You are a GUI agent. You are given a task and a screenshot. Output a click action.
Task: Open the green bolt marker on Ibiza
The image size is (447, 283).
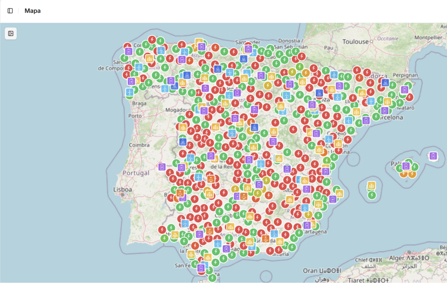(371, 195)
